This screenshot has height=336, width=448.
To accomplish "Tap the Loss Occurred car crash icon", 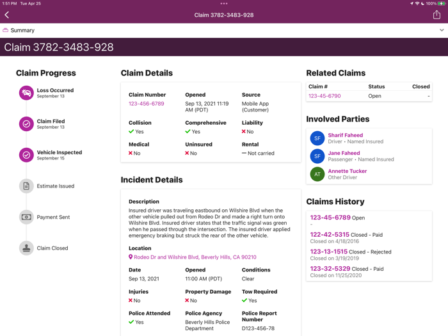I will point(26,93).
